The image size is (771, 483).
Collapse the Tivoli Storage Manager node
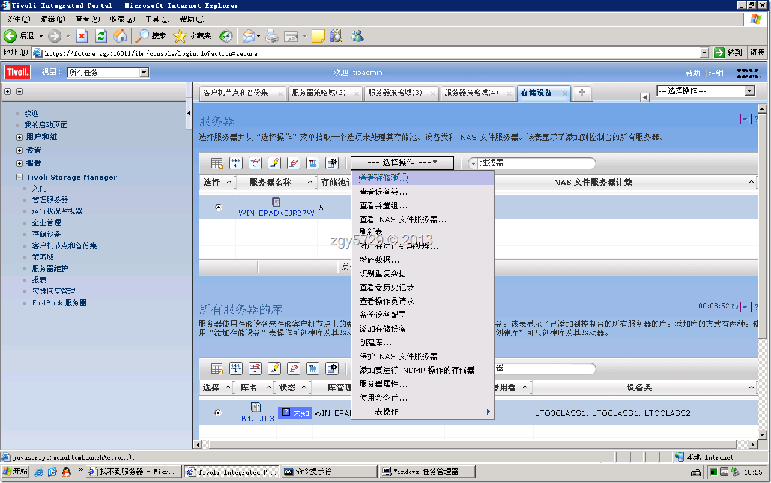(x=20, y=177)
